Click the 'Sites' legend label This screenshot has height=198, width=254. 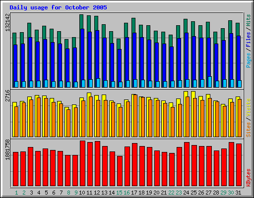[x=248, y=130]
